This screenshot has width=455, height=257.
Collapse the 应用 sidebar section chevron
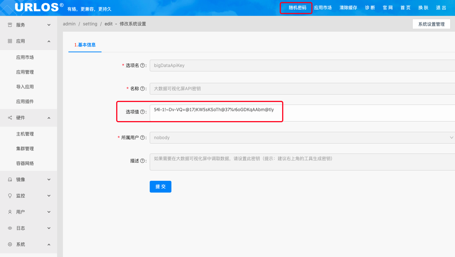49,41
